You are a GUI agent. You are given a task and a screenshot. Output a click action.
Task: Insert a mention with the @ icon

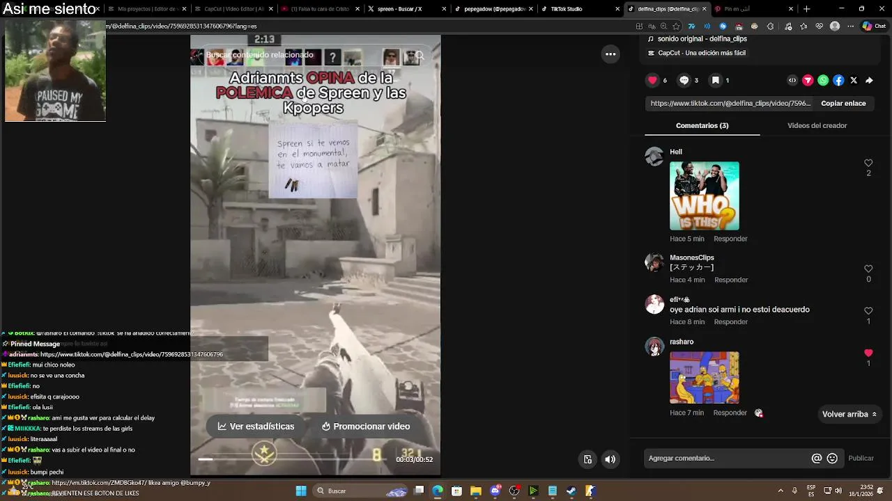pyautogui.click(x=817, y=459)
